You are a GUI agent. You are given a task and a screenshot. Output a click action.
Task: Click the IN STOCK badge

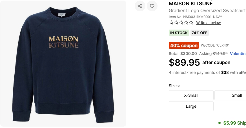(x=179, y=33)
